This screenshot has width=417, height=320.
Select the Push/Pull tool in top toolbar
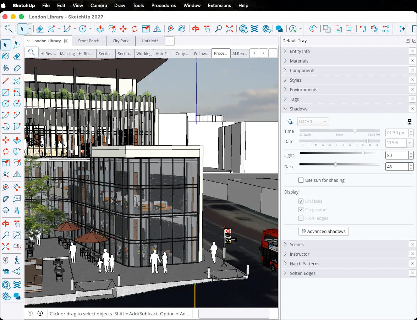click(x=100, y=29)
